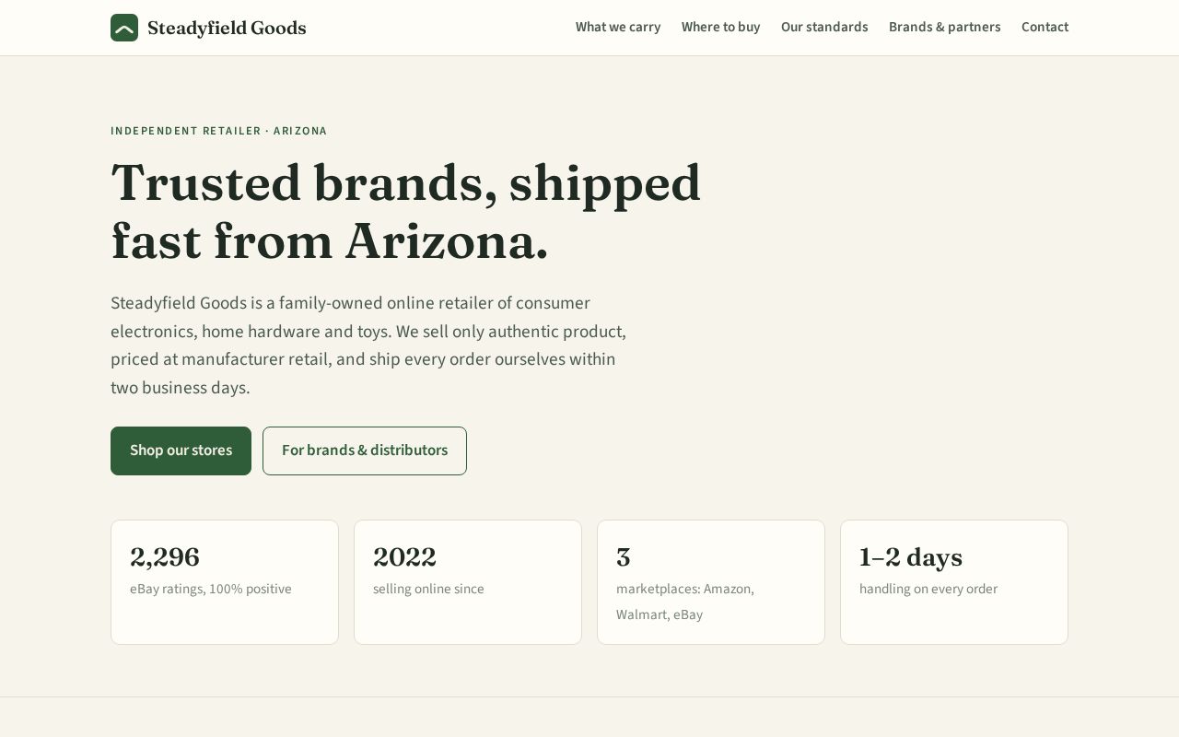
Task: Click the Trusted brands hero headline
Action: coord(405,212)
